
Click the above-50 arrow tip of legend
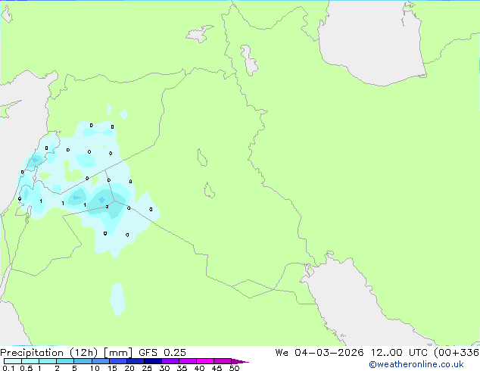tap(240, 361)
